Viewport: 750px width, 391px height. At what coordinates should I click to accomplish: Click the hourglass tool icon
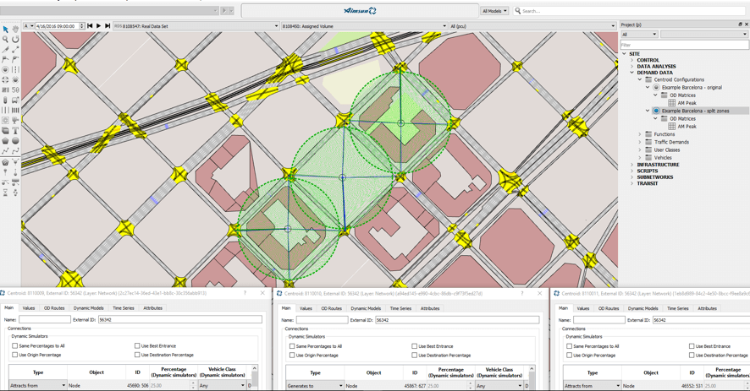[5, 193]
